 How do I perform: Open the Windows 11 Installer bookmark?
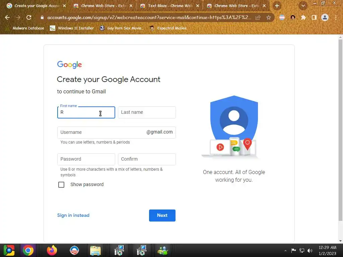click(x=72, y=28)
